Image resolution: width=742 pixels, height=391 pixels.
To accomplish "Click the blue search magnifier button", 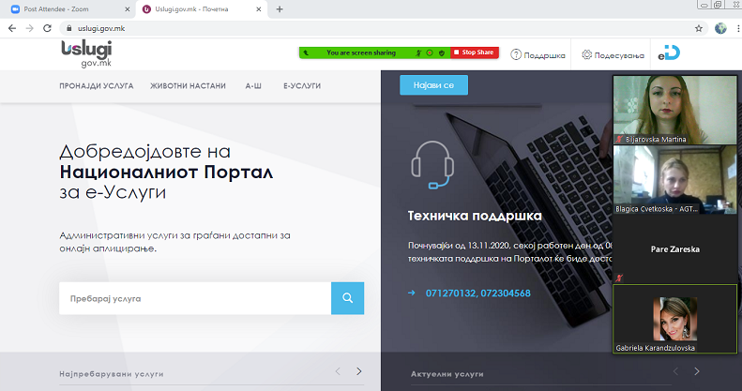I will (x=347, y=298).
